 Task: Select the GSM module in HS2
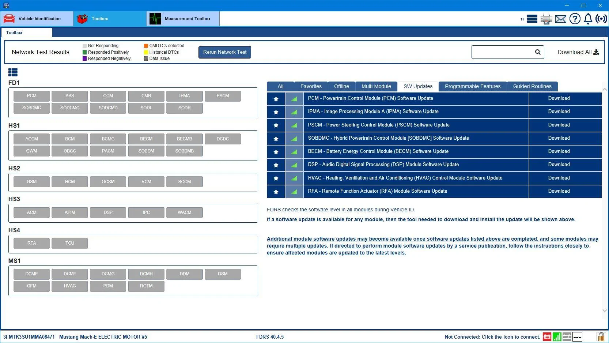(31, 182)
